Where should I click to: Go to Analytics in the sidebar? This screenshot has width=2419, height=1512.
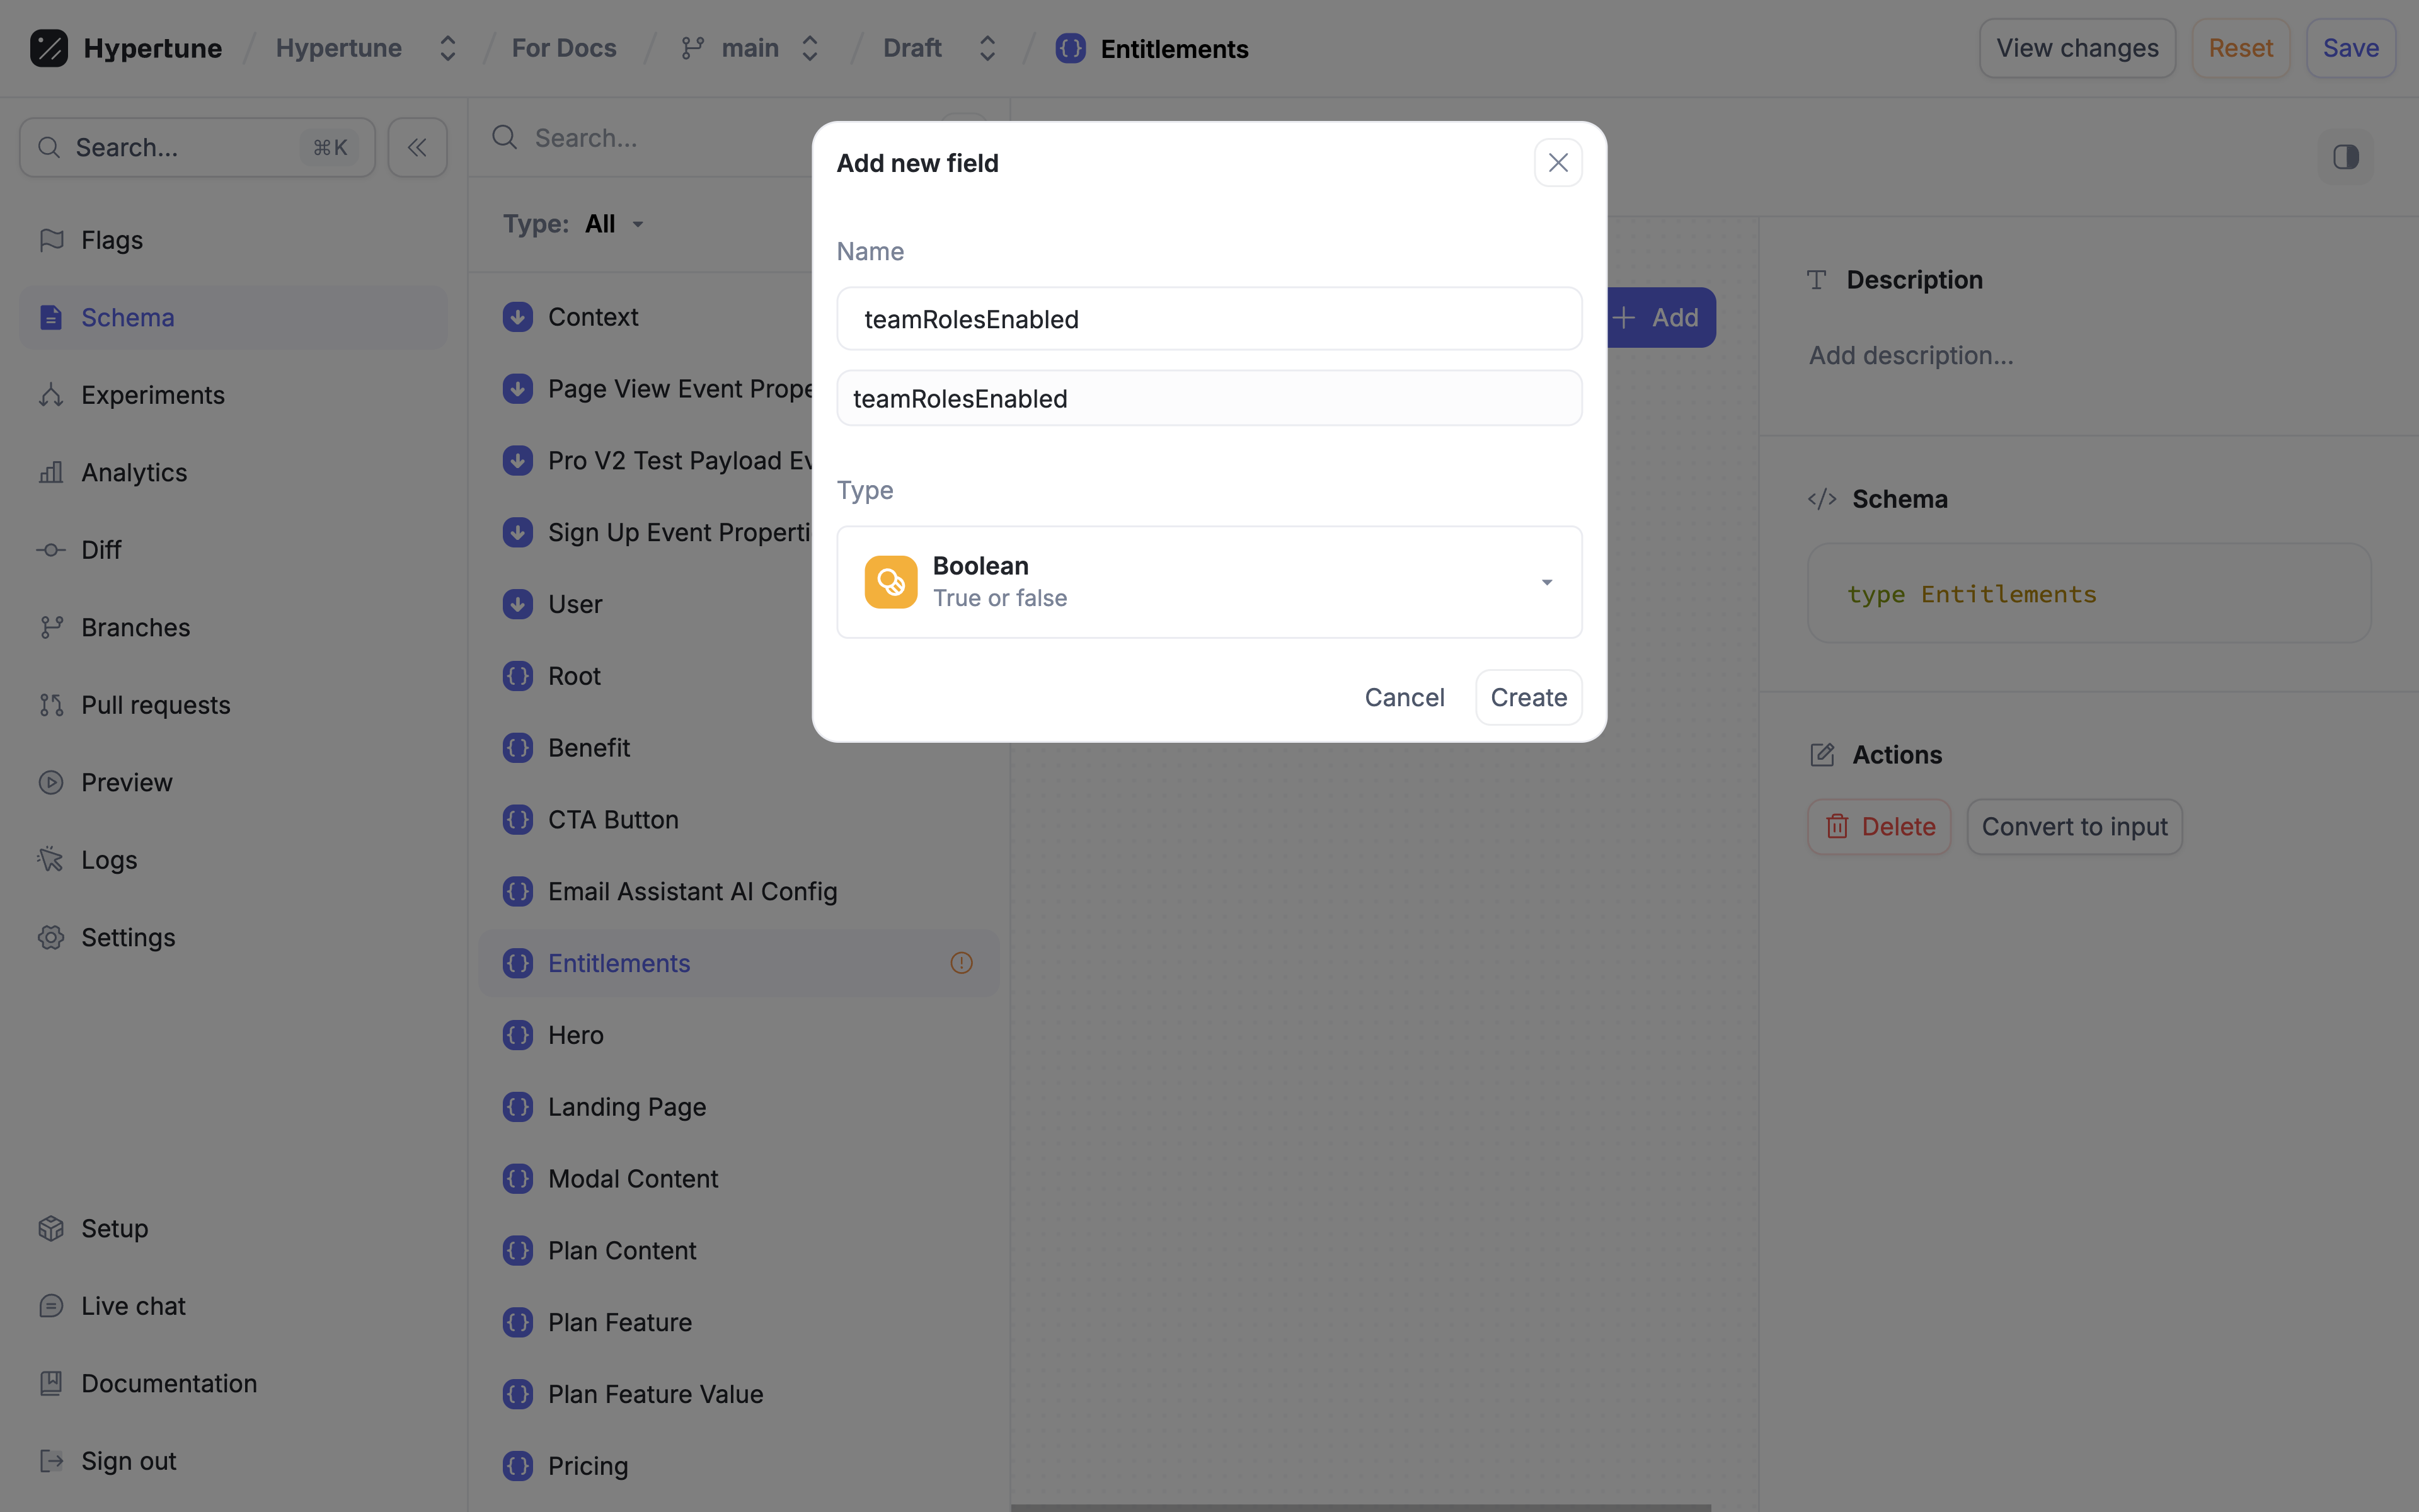[x=134, y=472]
